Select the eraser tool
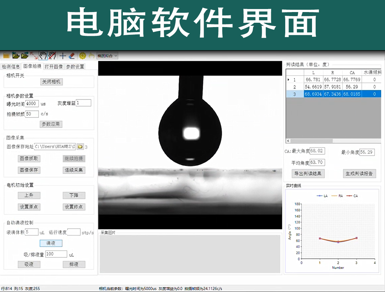 click(x=71, y=56)
